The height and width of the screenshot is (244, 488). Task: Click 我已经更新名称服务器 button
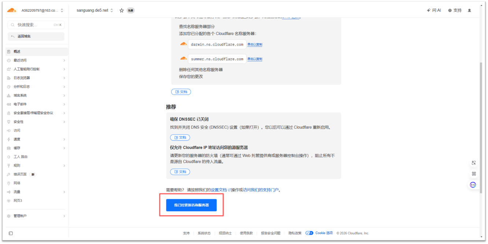191,205
